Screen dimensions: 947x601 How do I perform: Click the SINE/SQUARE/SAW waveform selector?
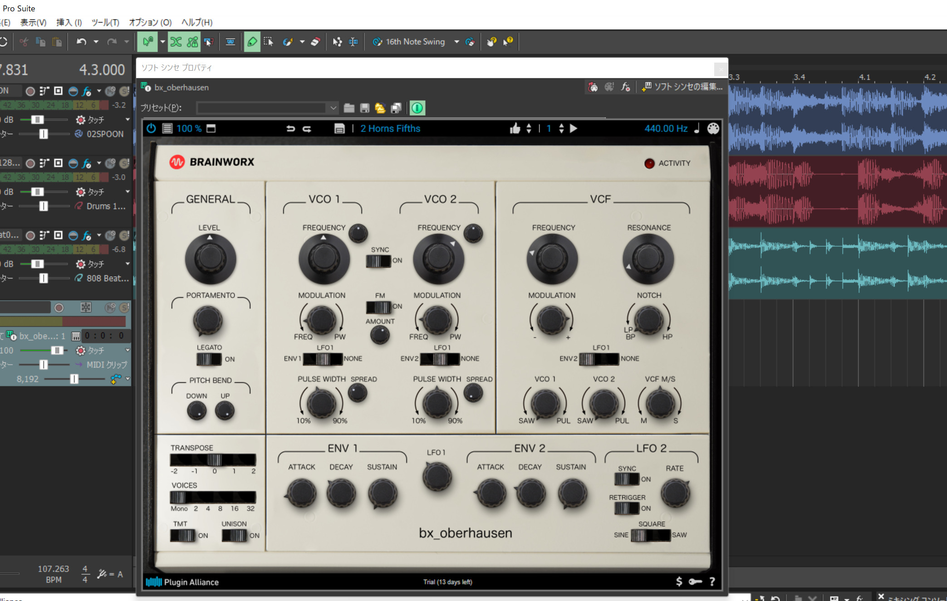click(651, 535)
